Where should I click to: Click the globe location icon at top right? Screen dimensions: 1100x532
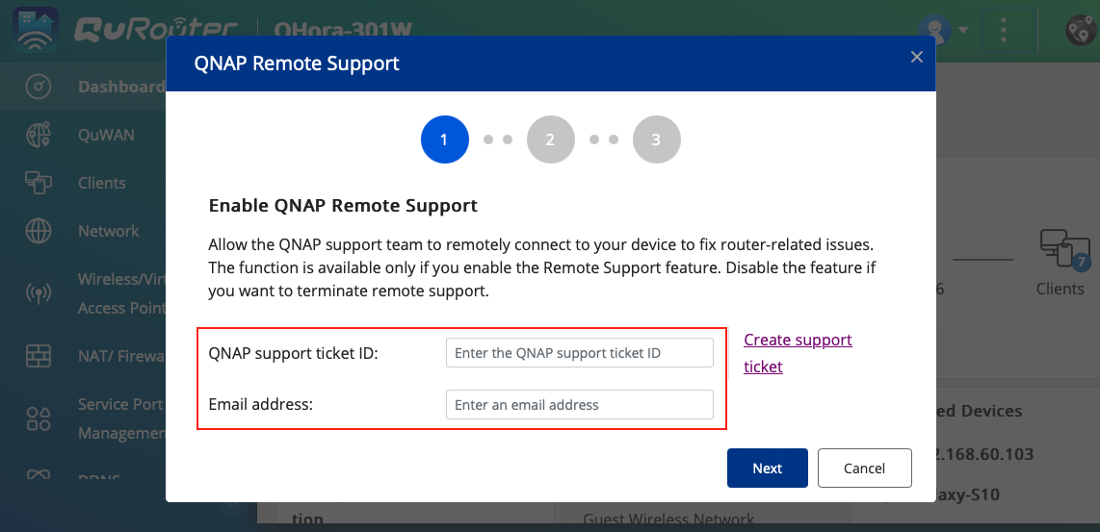tap(1081, 30)
